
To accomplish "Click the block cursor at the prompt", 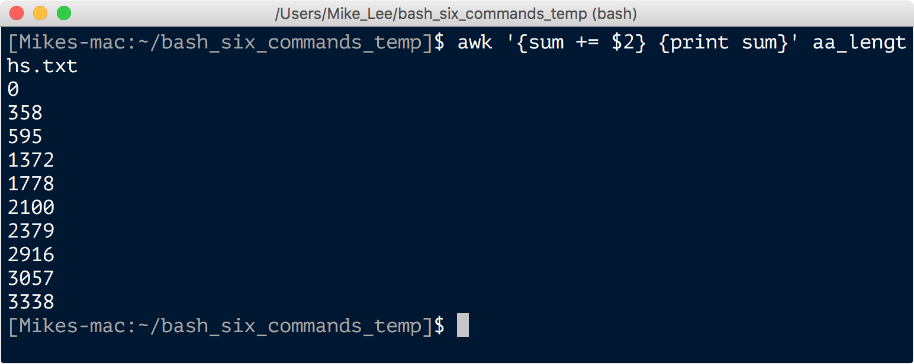I will [x=463, y=326].
